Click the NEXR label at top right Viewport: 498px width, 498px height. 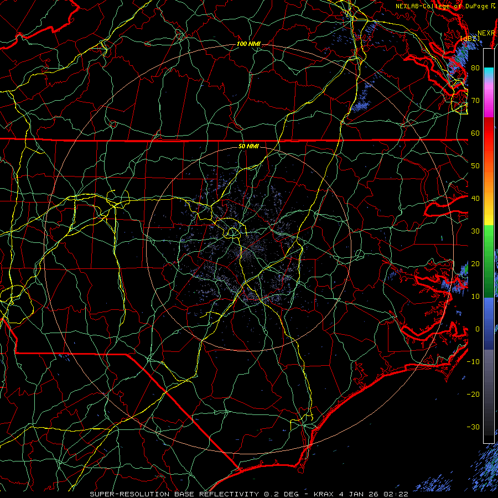coord(486,33)
